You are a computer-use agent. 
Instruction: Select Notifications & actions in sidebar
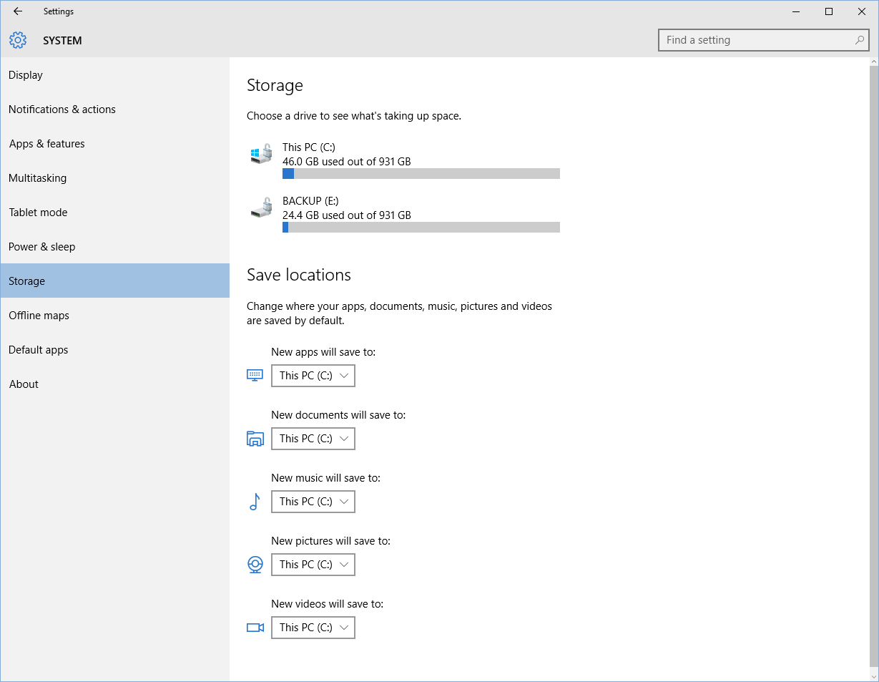[62, 109]
